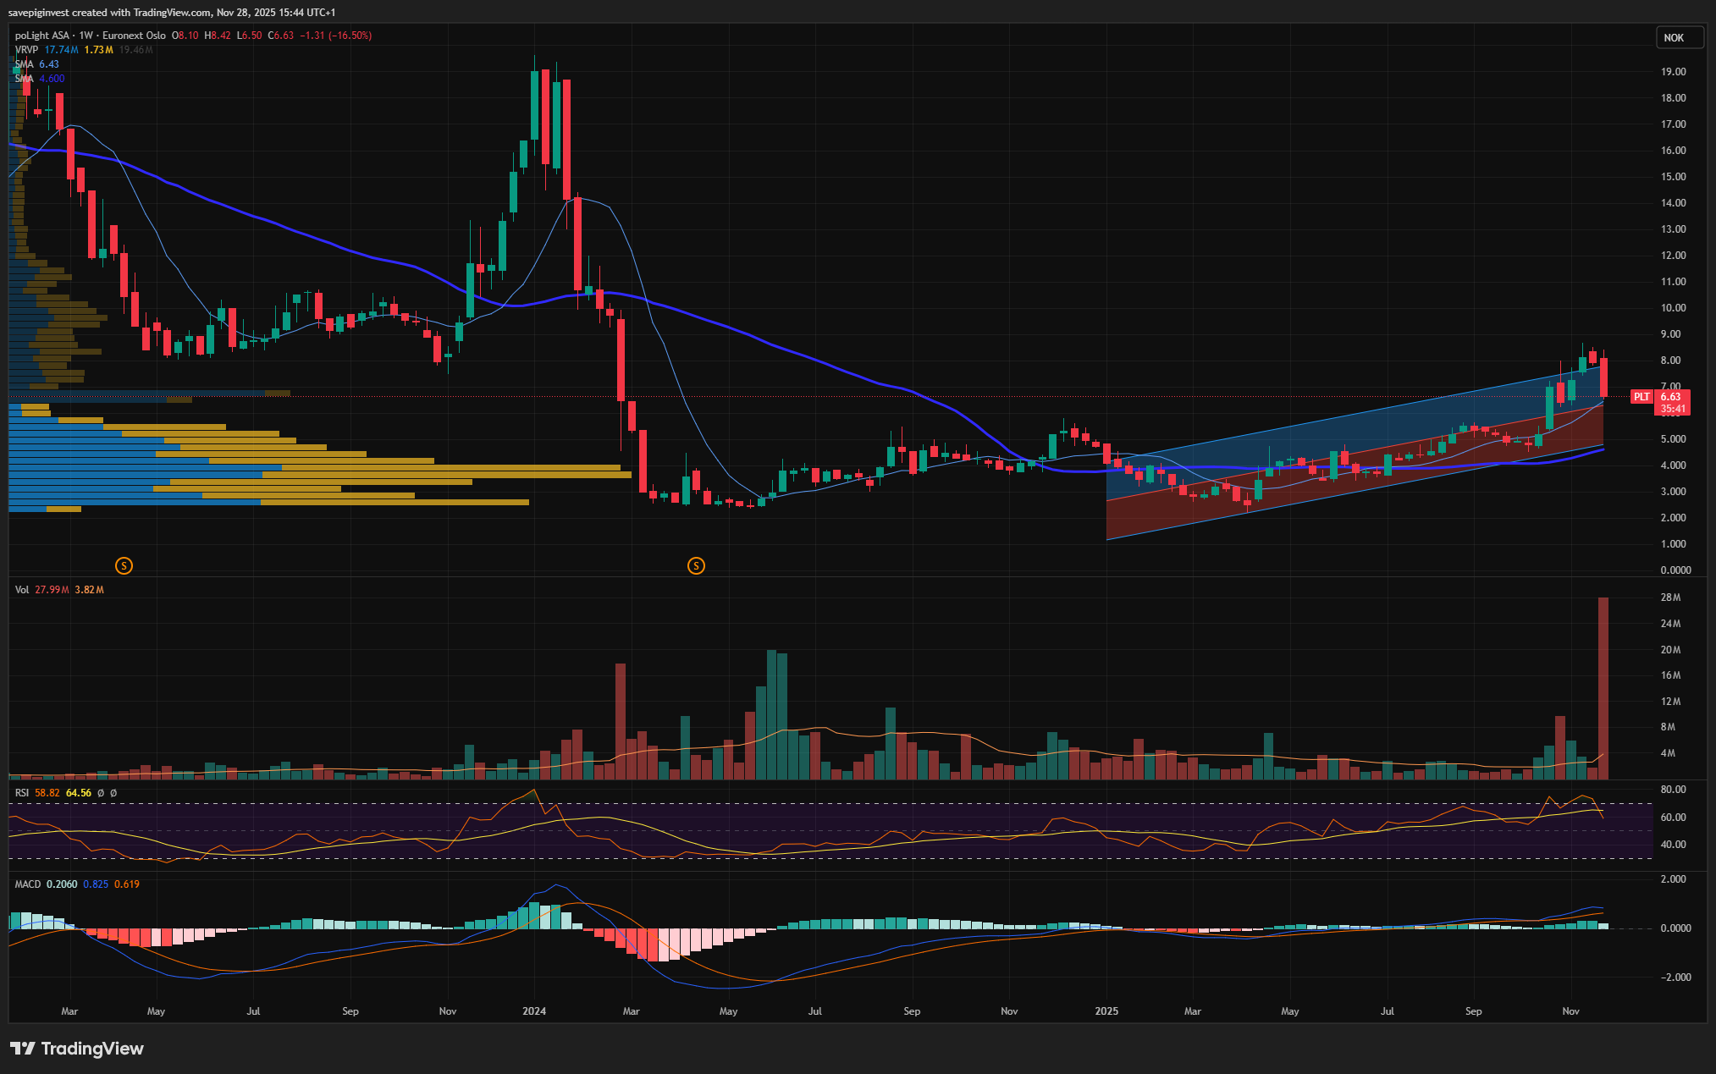Image resolution: width=1716 pixels, height=1074 pixels.
Task: Click the 2025 label on time axis
Action: pyautogui.click(x=1106, y=1011)
